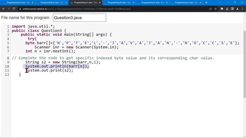Click the address bar URL

(x=76, y=9)
